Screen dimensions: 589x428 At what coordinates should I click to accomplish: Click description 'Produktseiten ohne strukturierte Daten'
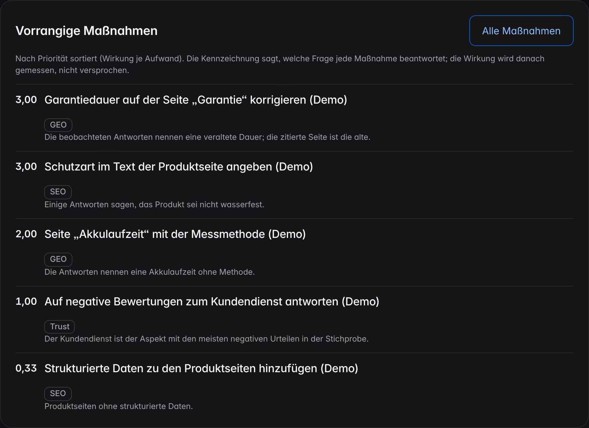[x=119, y=406]
